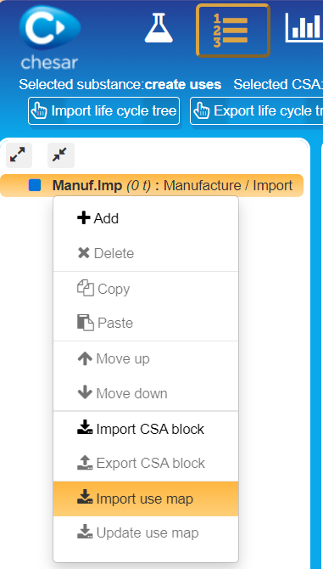
Task: Select Paste in the context menu
Action: 146,323
